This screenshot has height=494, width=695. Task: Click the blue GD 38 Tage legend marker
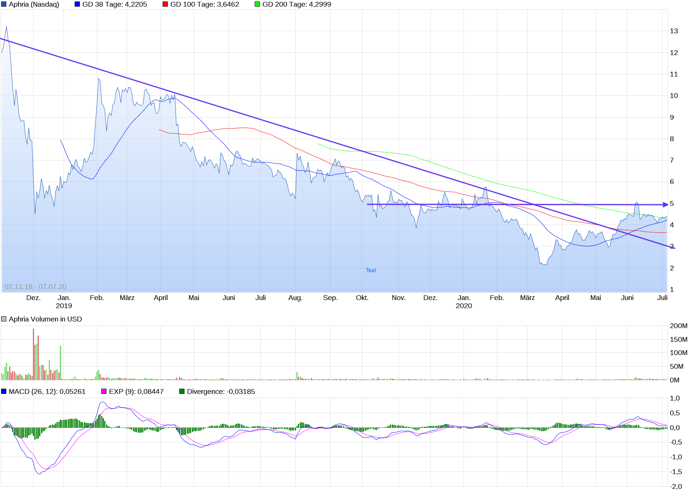[77, 4]
